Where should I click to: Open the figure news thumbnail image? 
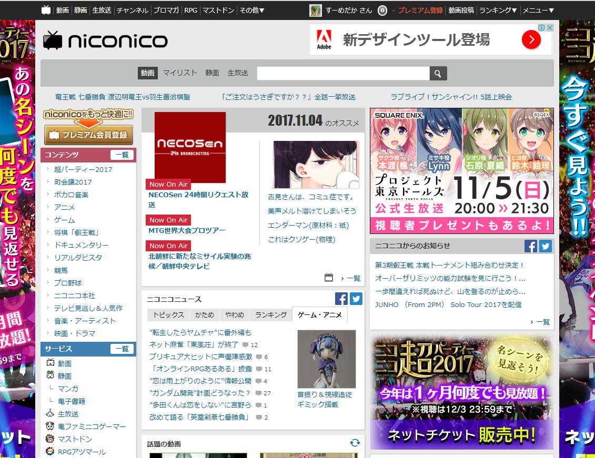click(326, 359)
